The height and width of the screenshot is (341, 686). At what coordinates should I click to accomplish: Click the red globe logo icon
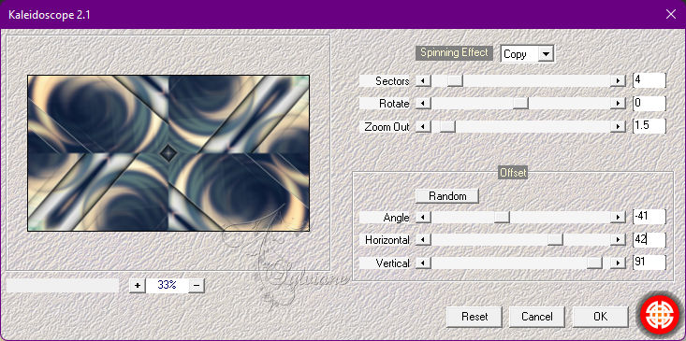pyautogui.click(x=660, y=315)
